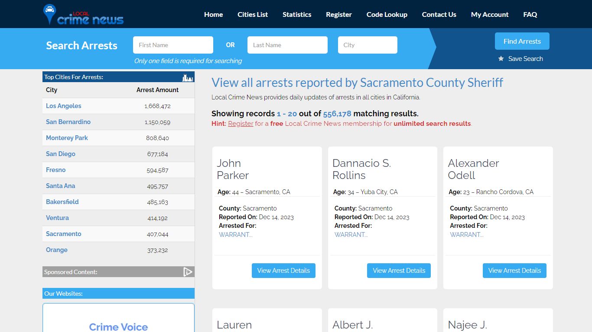This screenshot has height=332, width=592.
Task: Click the Our Websites section header
Action: click(118, 294)
